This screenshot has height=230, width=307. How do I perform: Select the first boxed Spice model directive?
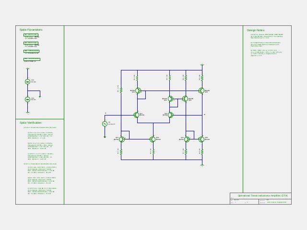tap(31, 35)
